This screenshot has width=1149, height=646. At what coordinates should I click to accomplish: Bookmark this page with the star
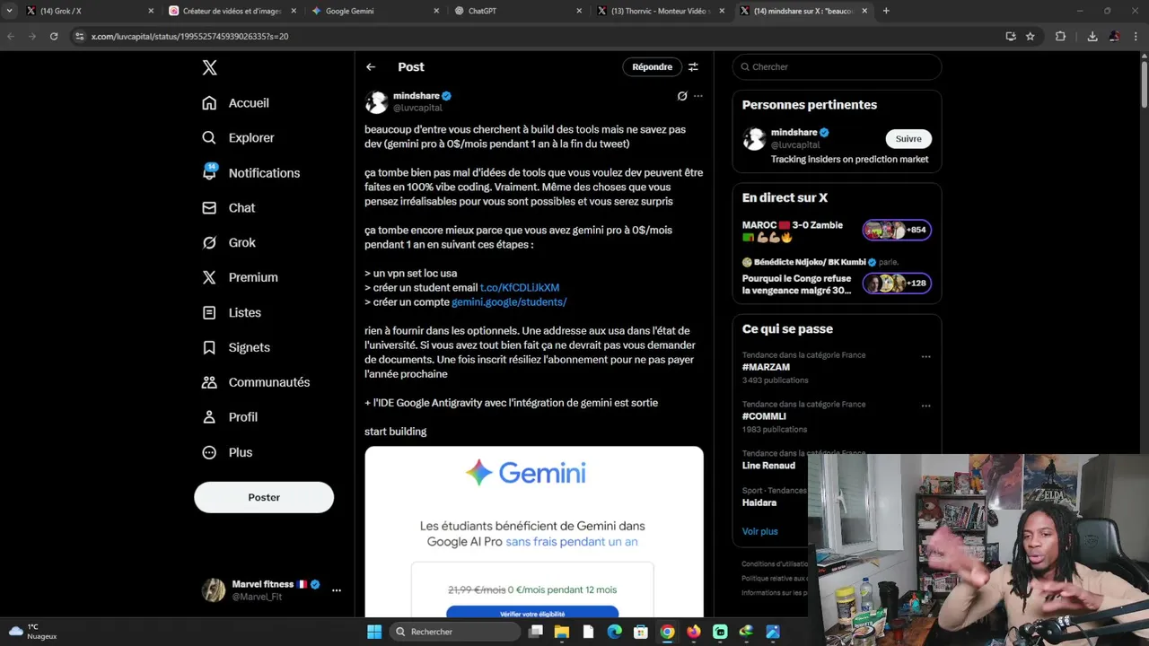[1031, 36]
